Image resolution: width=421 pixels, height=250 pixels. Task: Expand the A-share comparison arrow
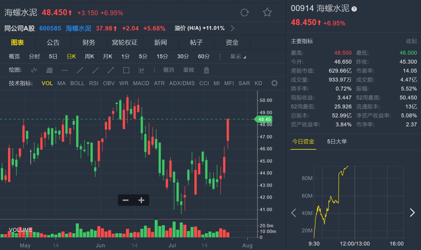pos(232,28)
